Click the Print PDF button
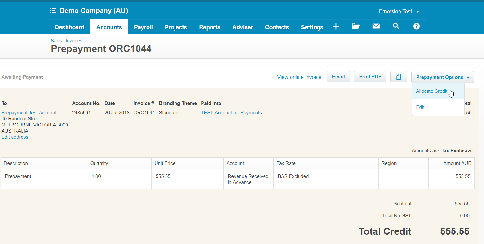The height and width of the screenshot is (244, 484). [370, 77]
